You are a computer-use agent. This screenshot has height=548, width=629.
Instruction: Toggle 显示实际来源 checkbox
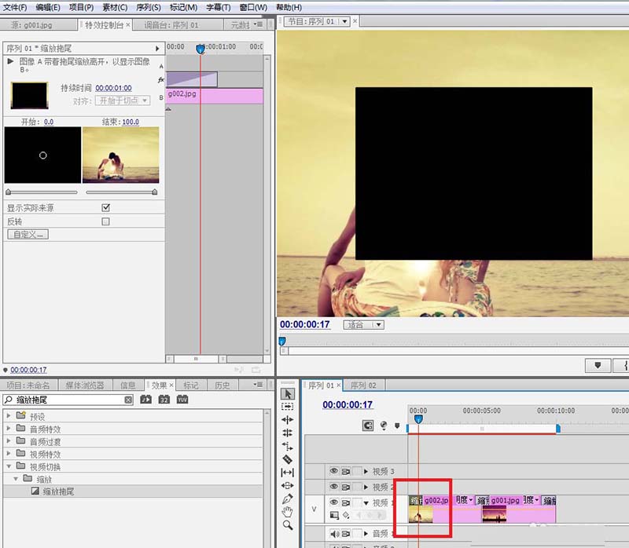[x=106, y=207]
